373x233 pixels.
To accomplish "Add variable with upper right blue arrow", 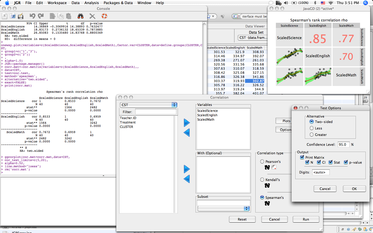I will point(187,123).
